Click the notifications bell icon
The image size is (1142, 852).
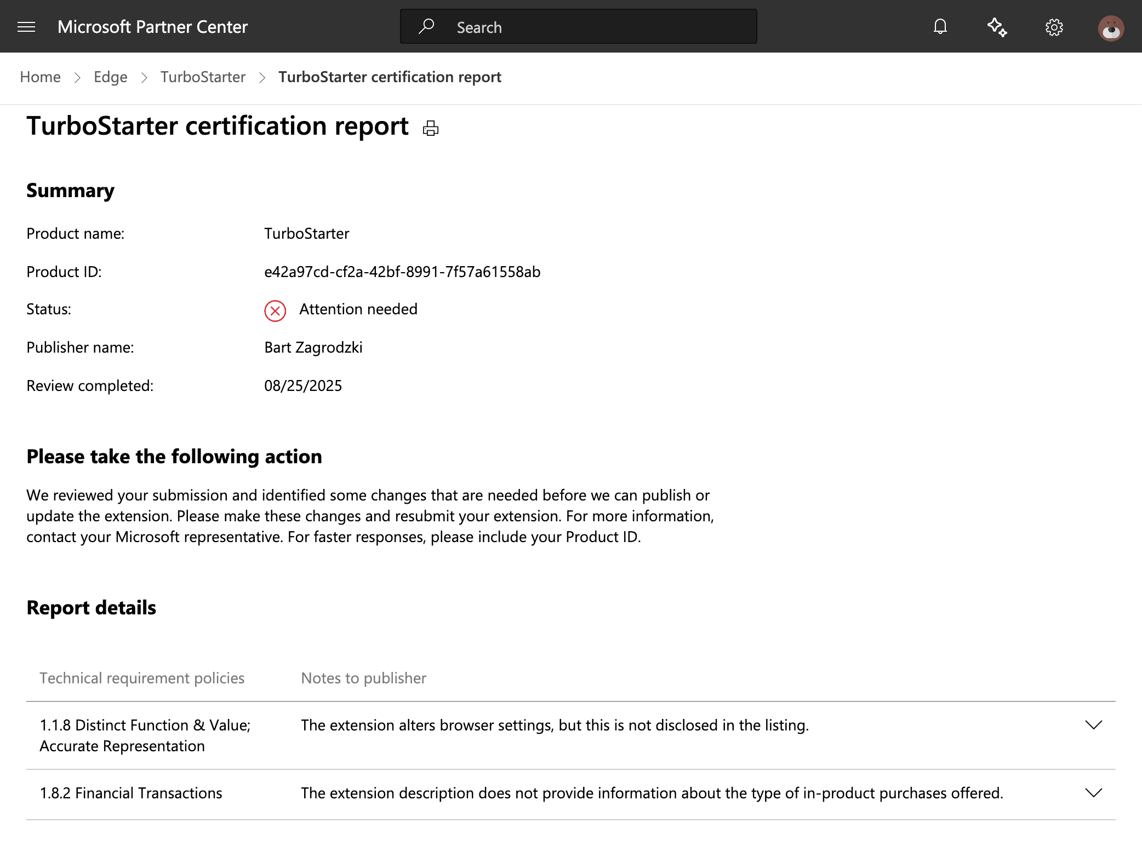click(939, 26)
